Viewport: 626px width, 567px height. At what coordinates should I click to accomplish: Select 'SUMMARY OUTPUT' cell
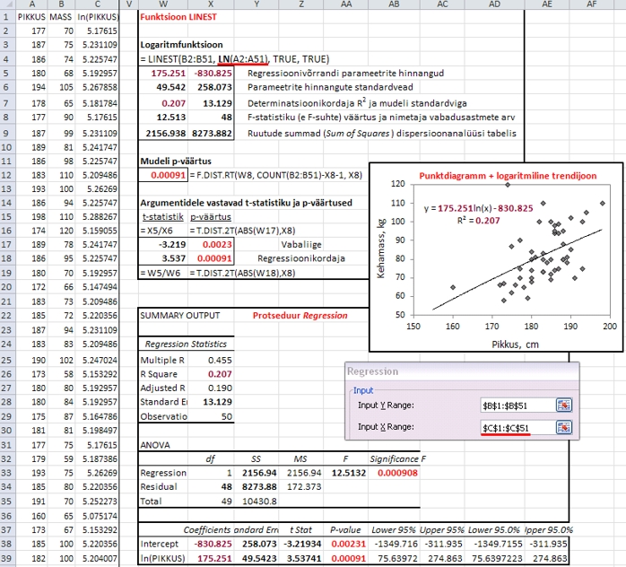point(180,316)
